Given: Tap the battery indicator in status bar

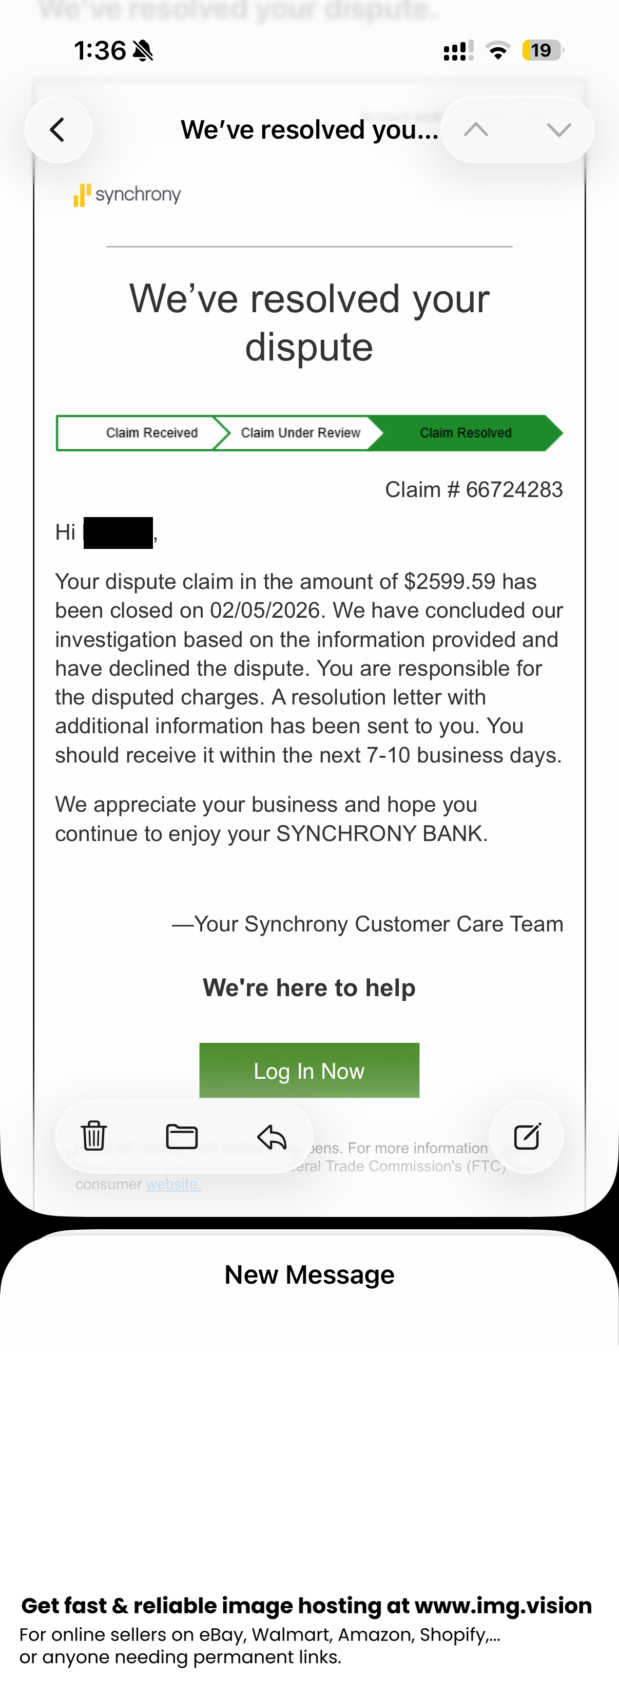Looking at the screenshot, I should pyautogui.click(x=542, y=50).
